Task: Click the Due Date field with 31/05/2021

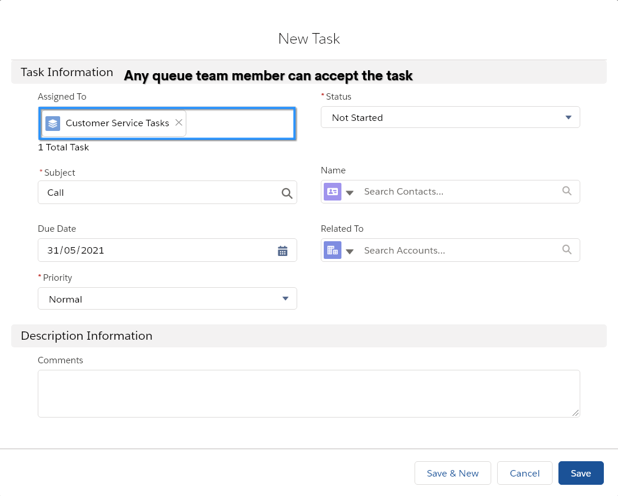Action: (153, 251)
